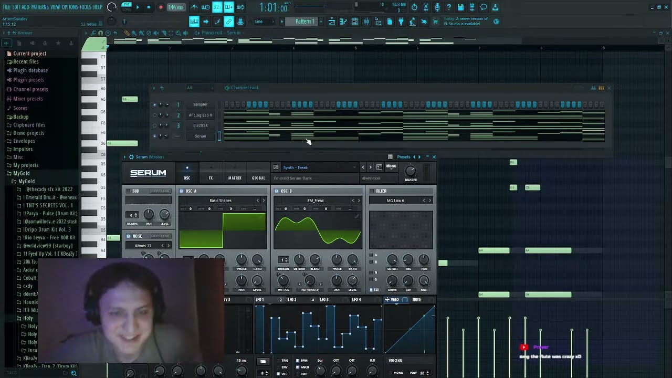Click the Serum Menu button

coord(392,166)
